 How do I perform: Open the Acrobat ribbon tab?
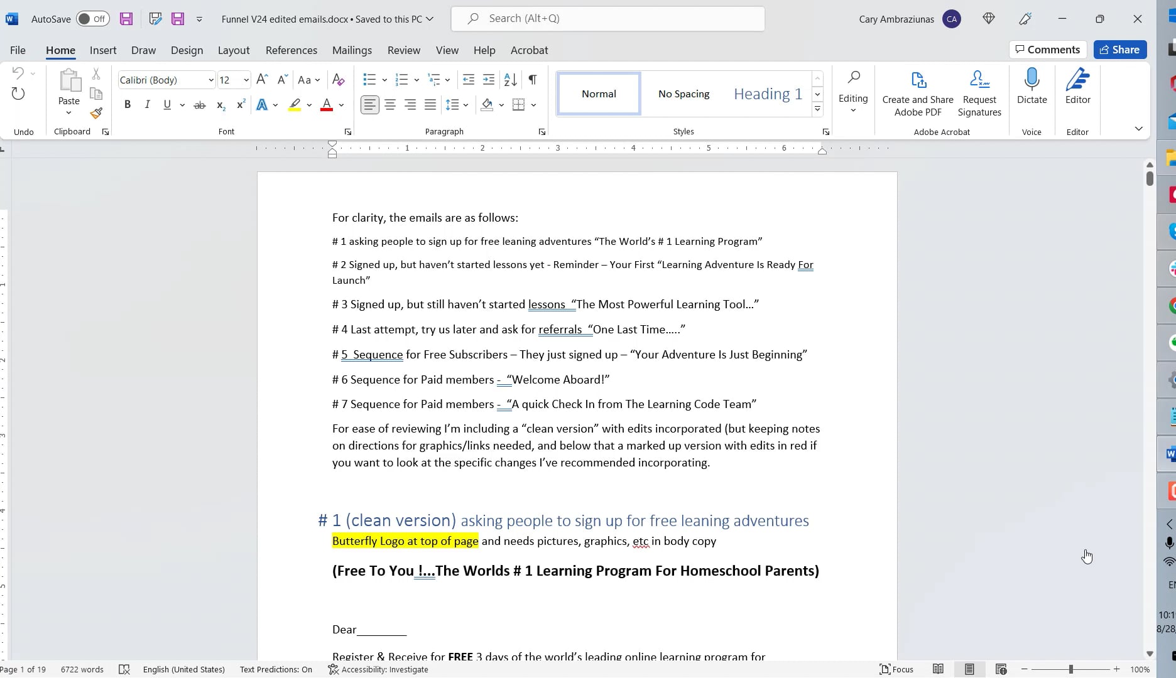[x=528, y=50]
